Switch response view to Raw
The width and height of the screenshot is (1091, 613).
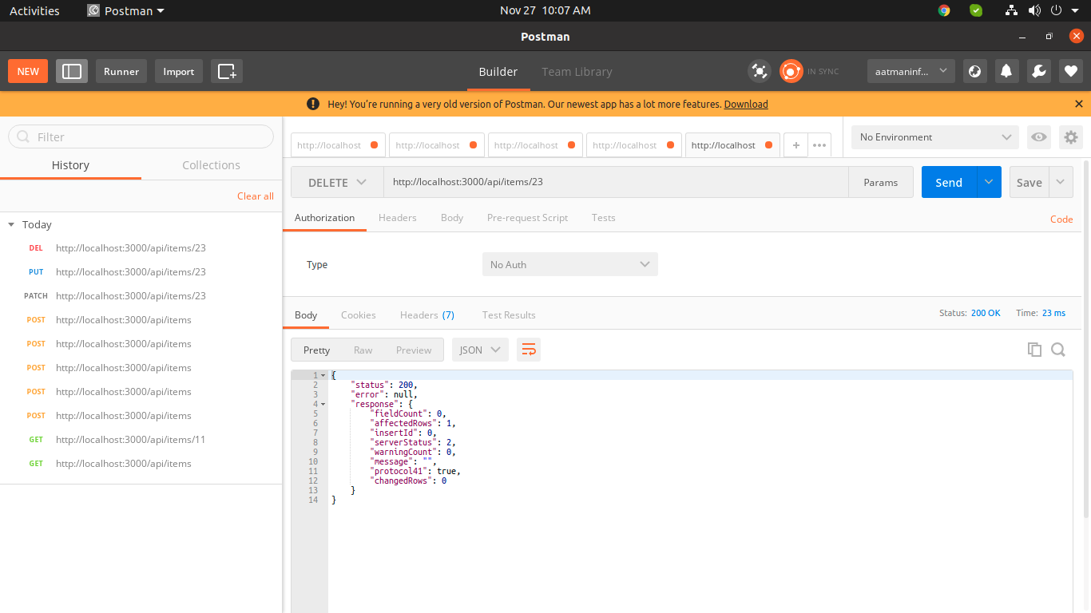[363, 350]
